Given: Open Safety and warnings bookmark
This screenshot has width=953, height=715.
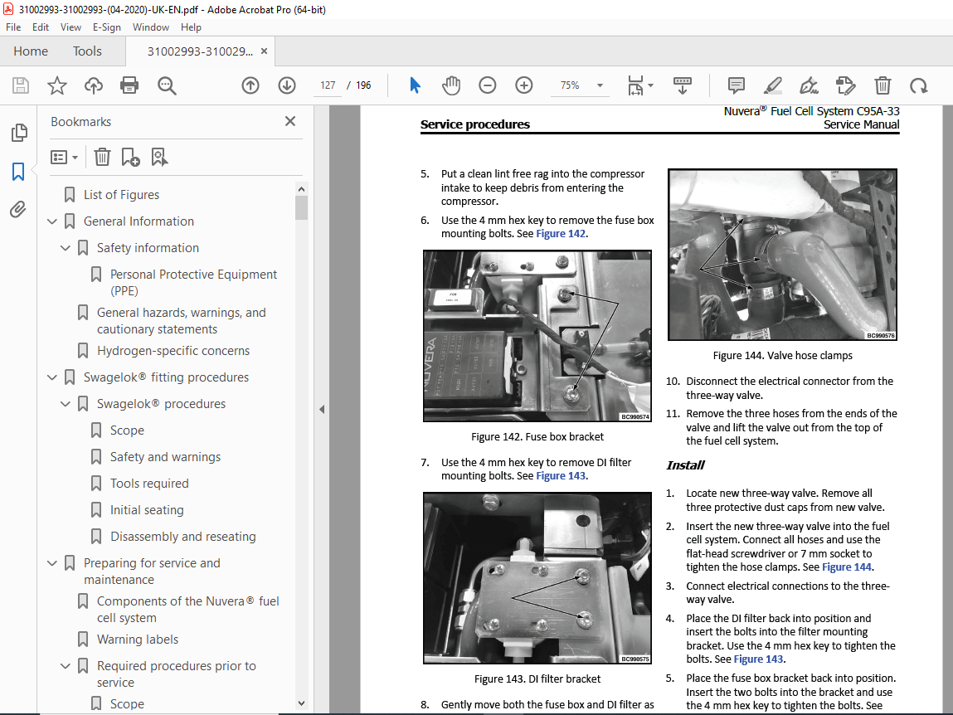Looking at the screenshot, I should pyautogui.click(x=165, y=457).
